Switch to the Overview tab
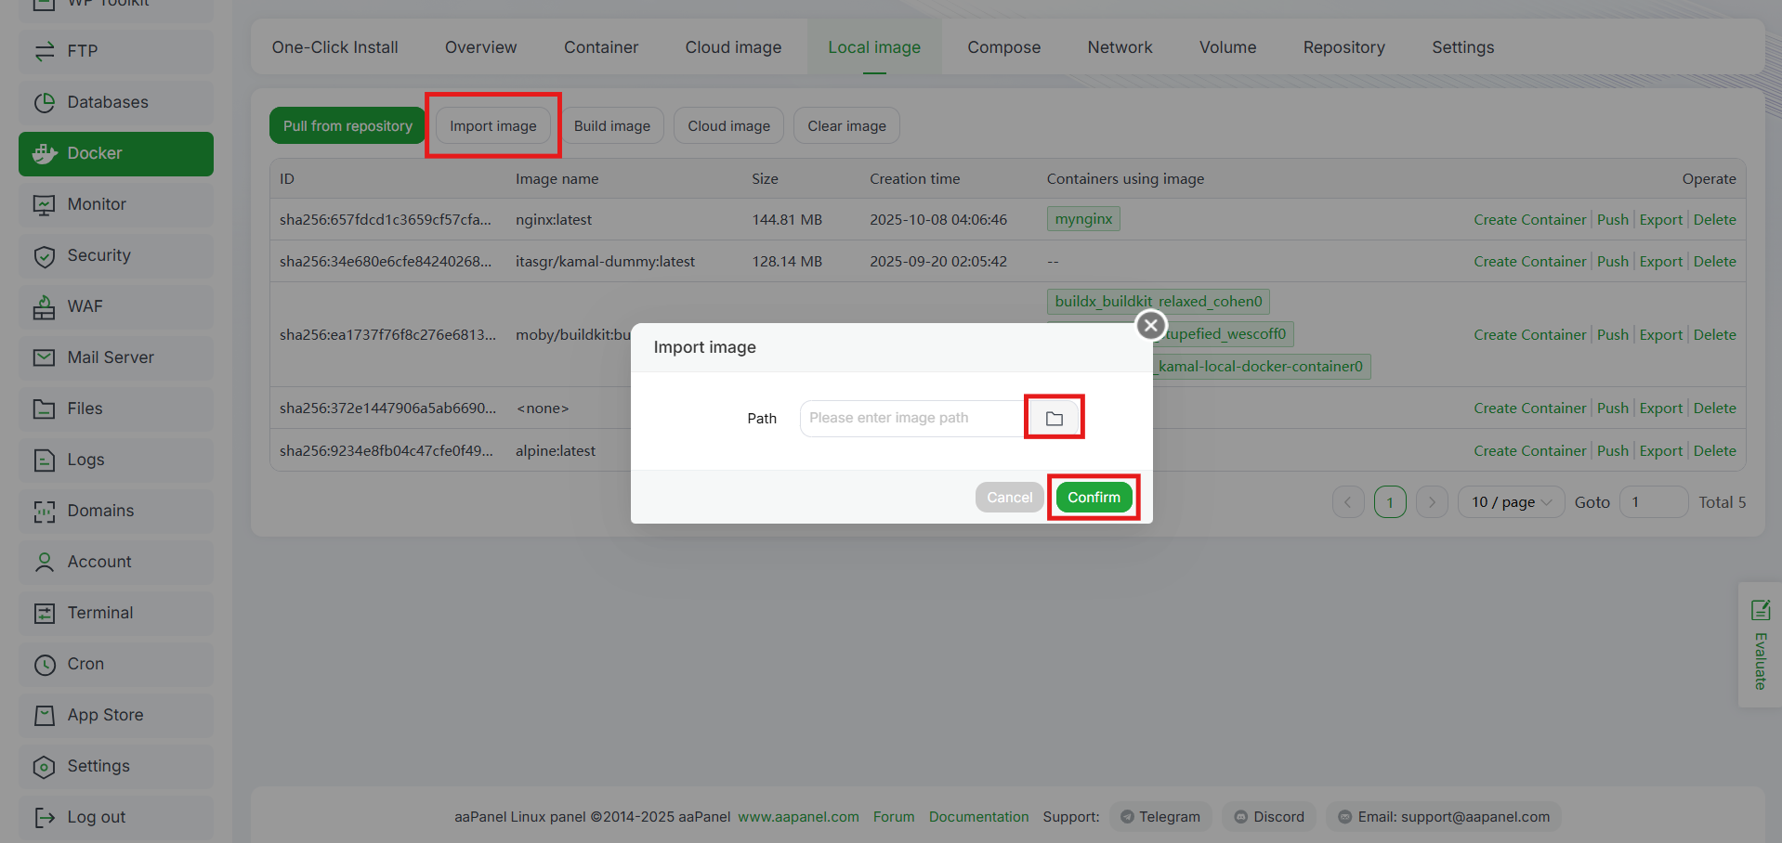Image resolution: width=1782 pixels, height=843 pixels. point(480,47)
